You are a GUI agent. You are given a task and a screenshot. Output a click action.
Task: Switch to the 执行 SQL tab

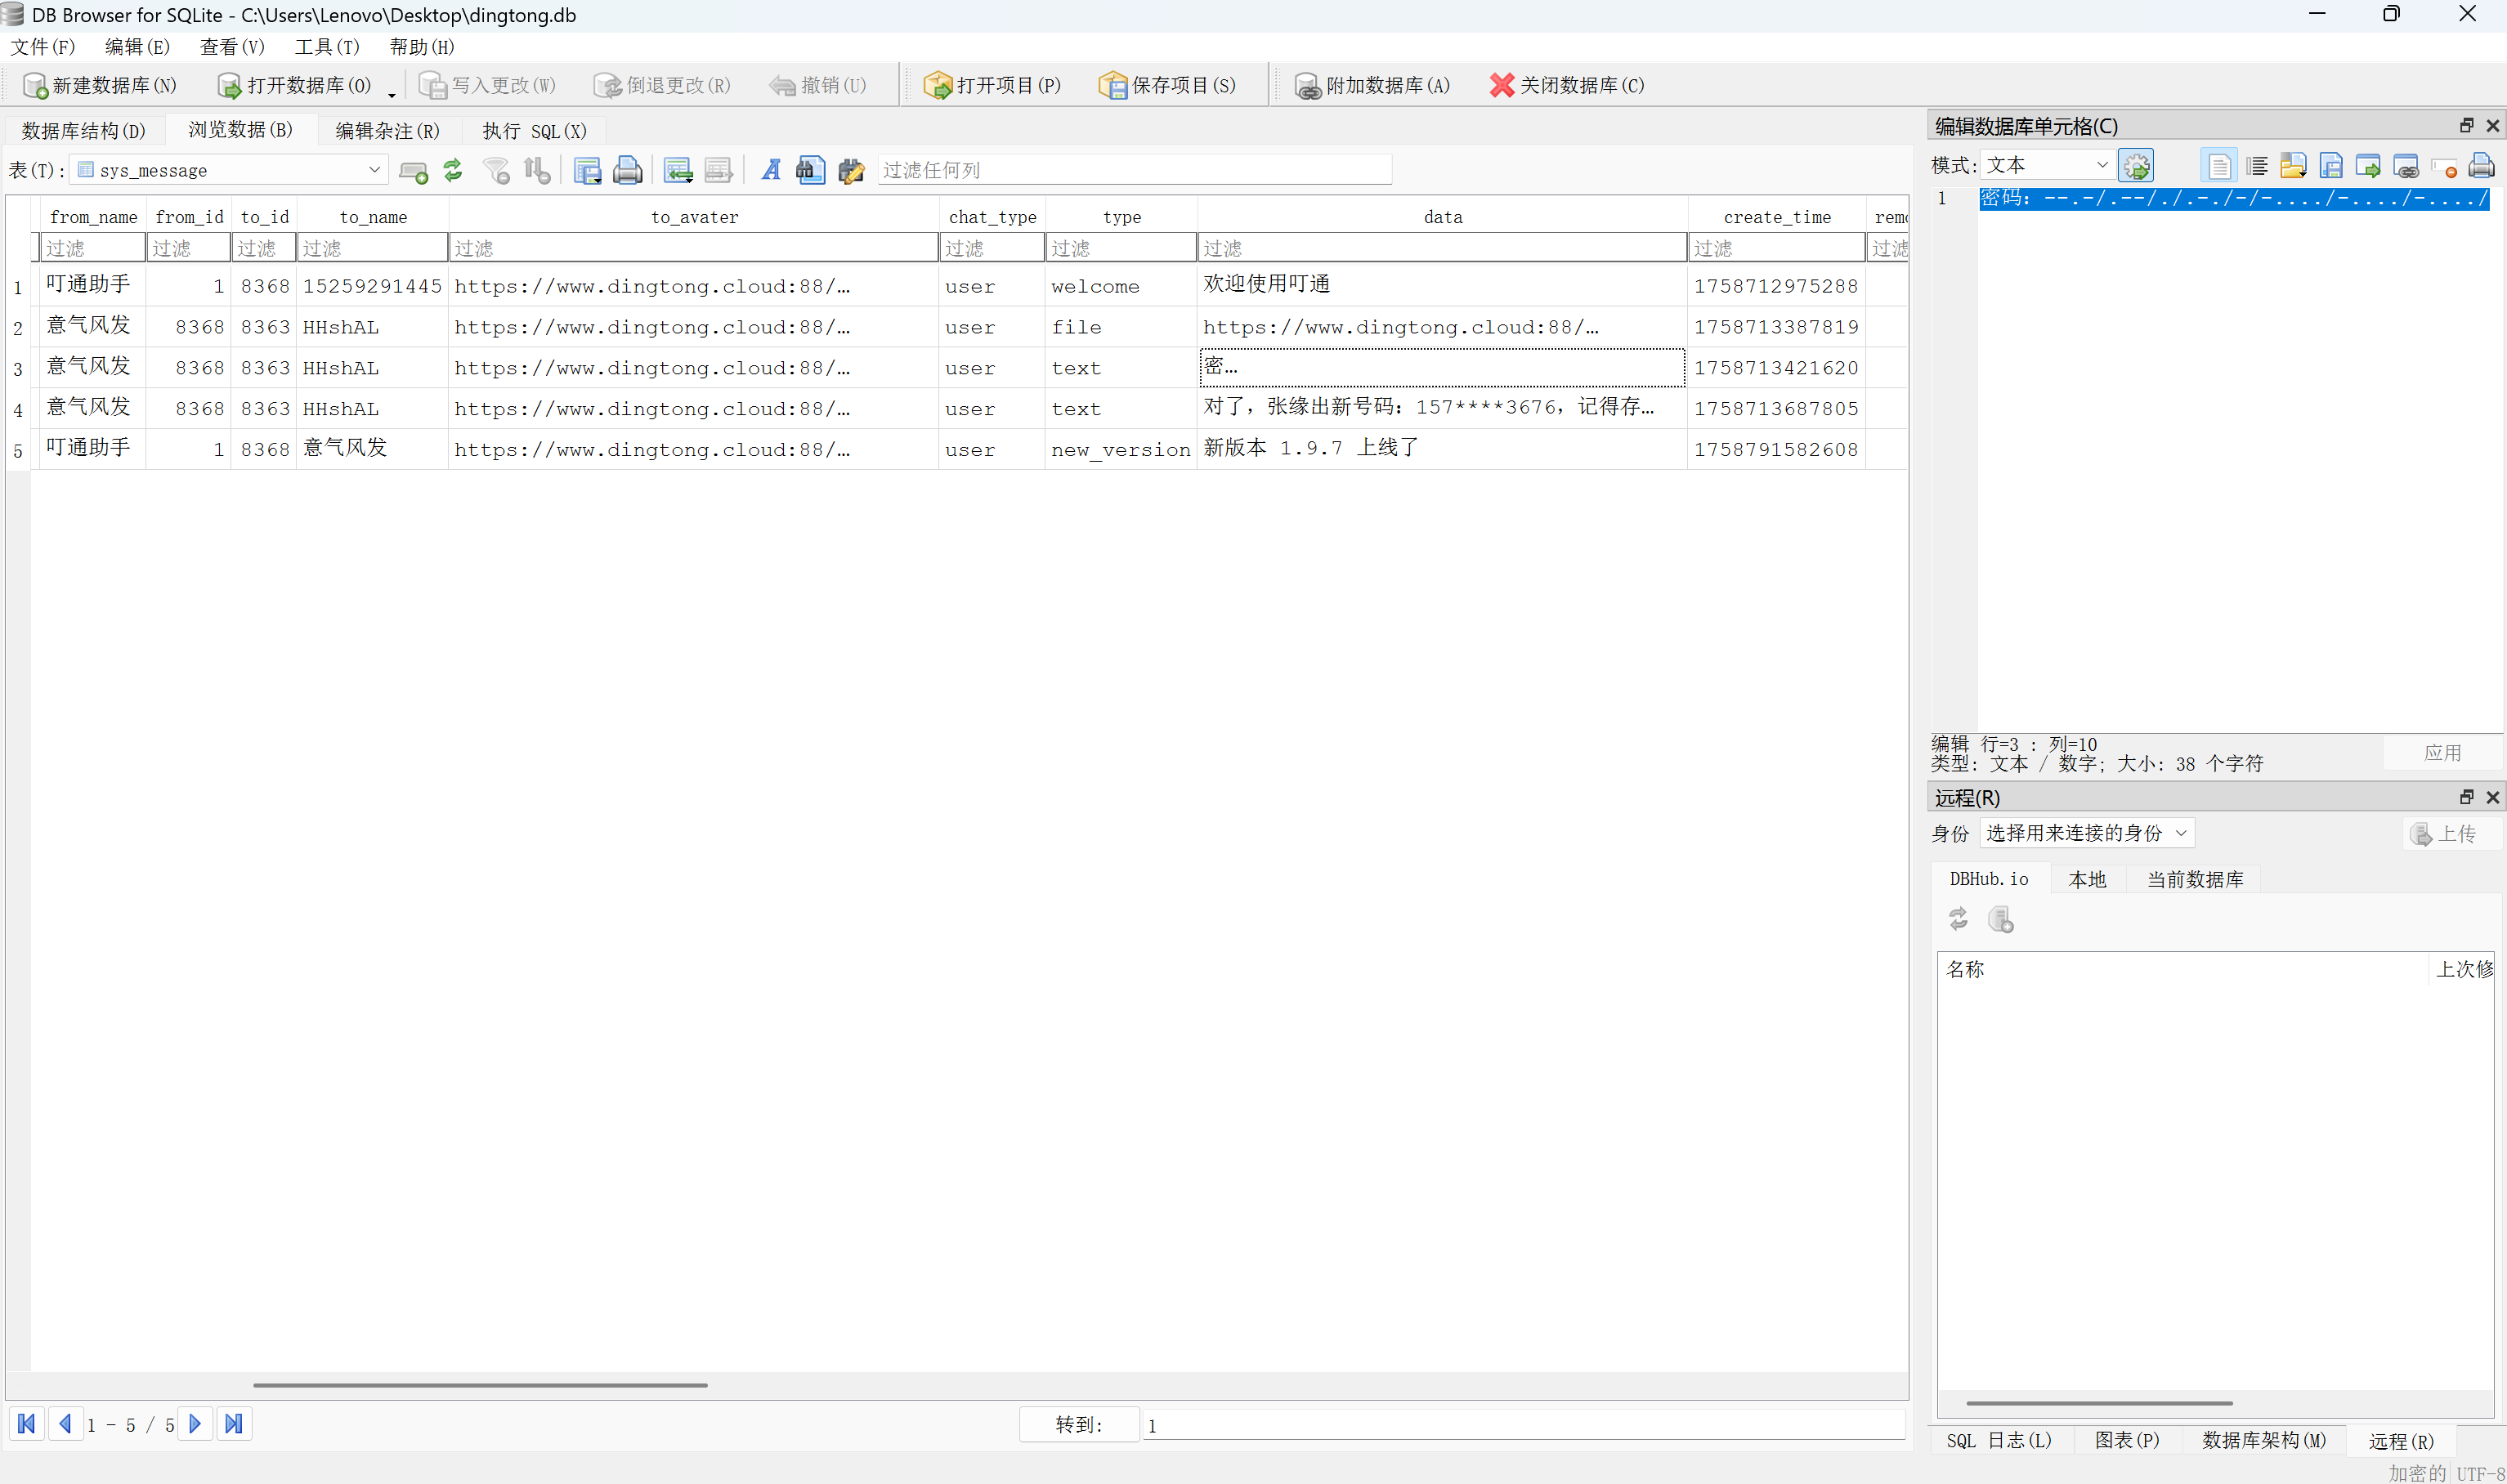[x=534, y=131]
